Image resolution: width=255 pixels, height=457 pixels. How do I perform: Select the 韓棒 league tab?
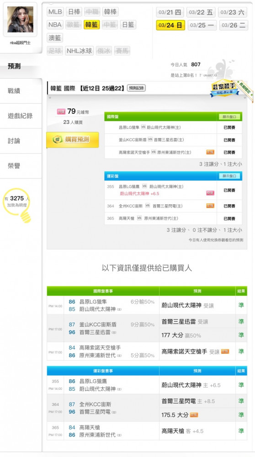pyautogui.click(x=111, y=12)
